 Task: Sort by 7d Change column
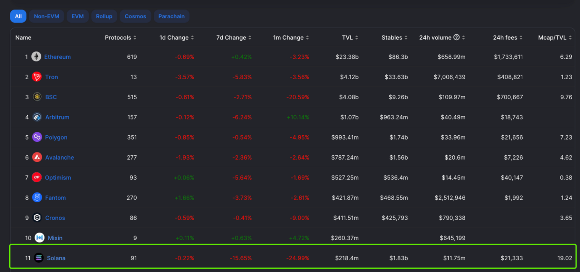point(234,38)
